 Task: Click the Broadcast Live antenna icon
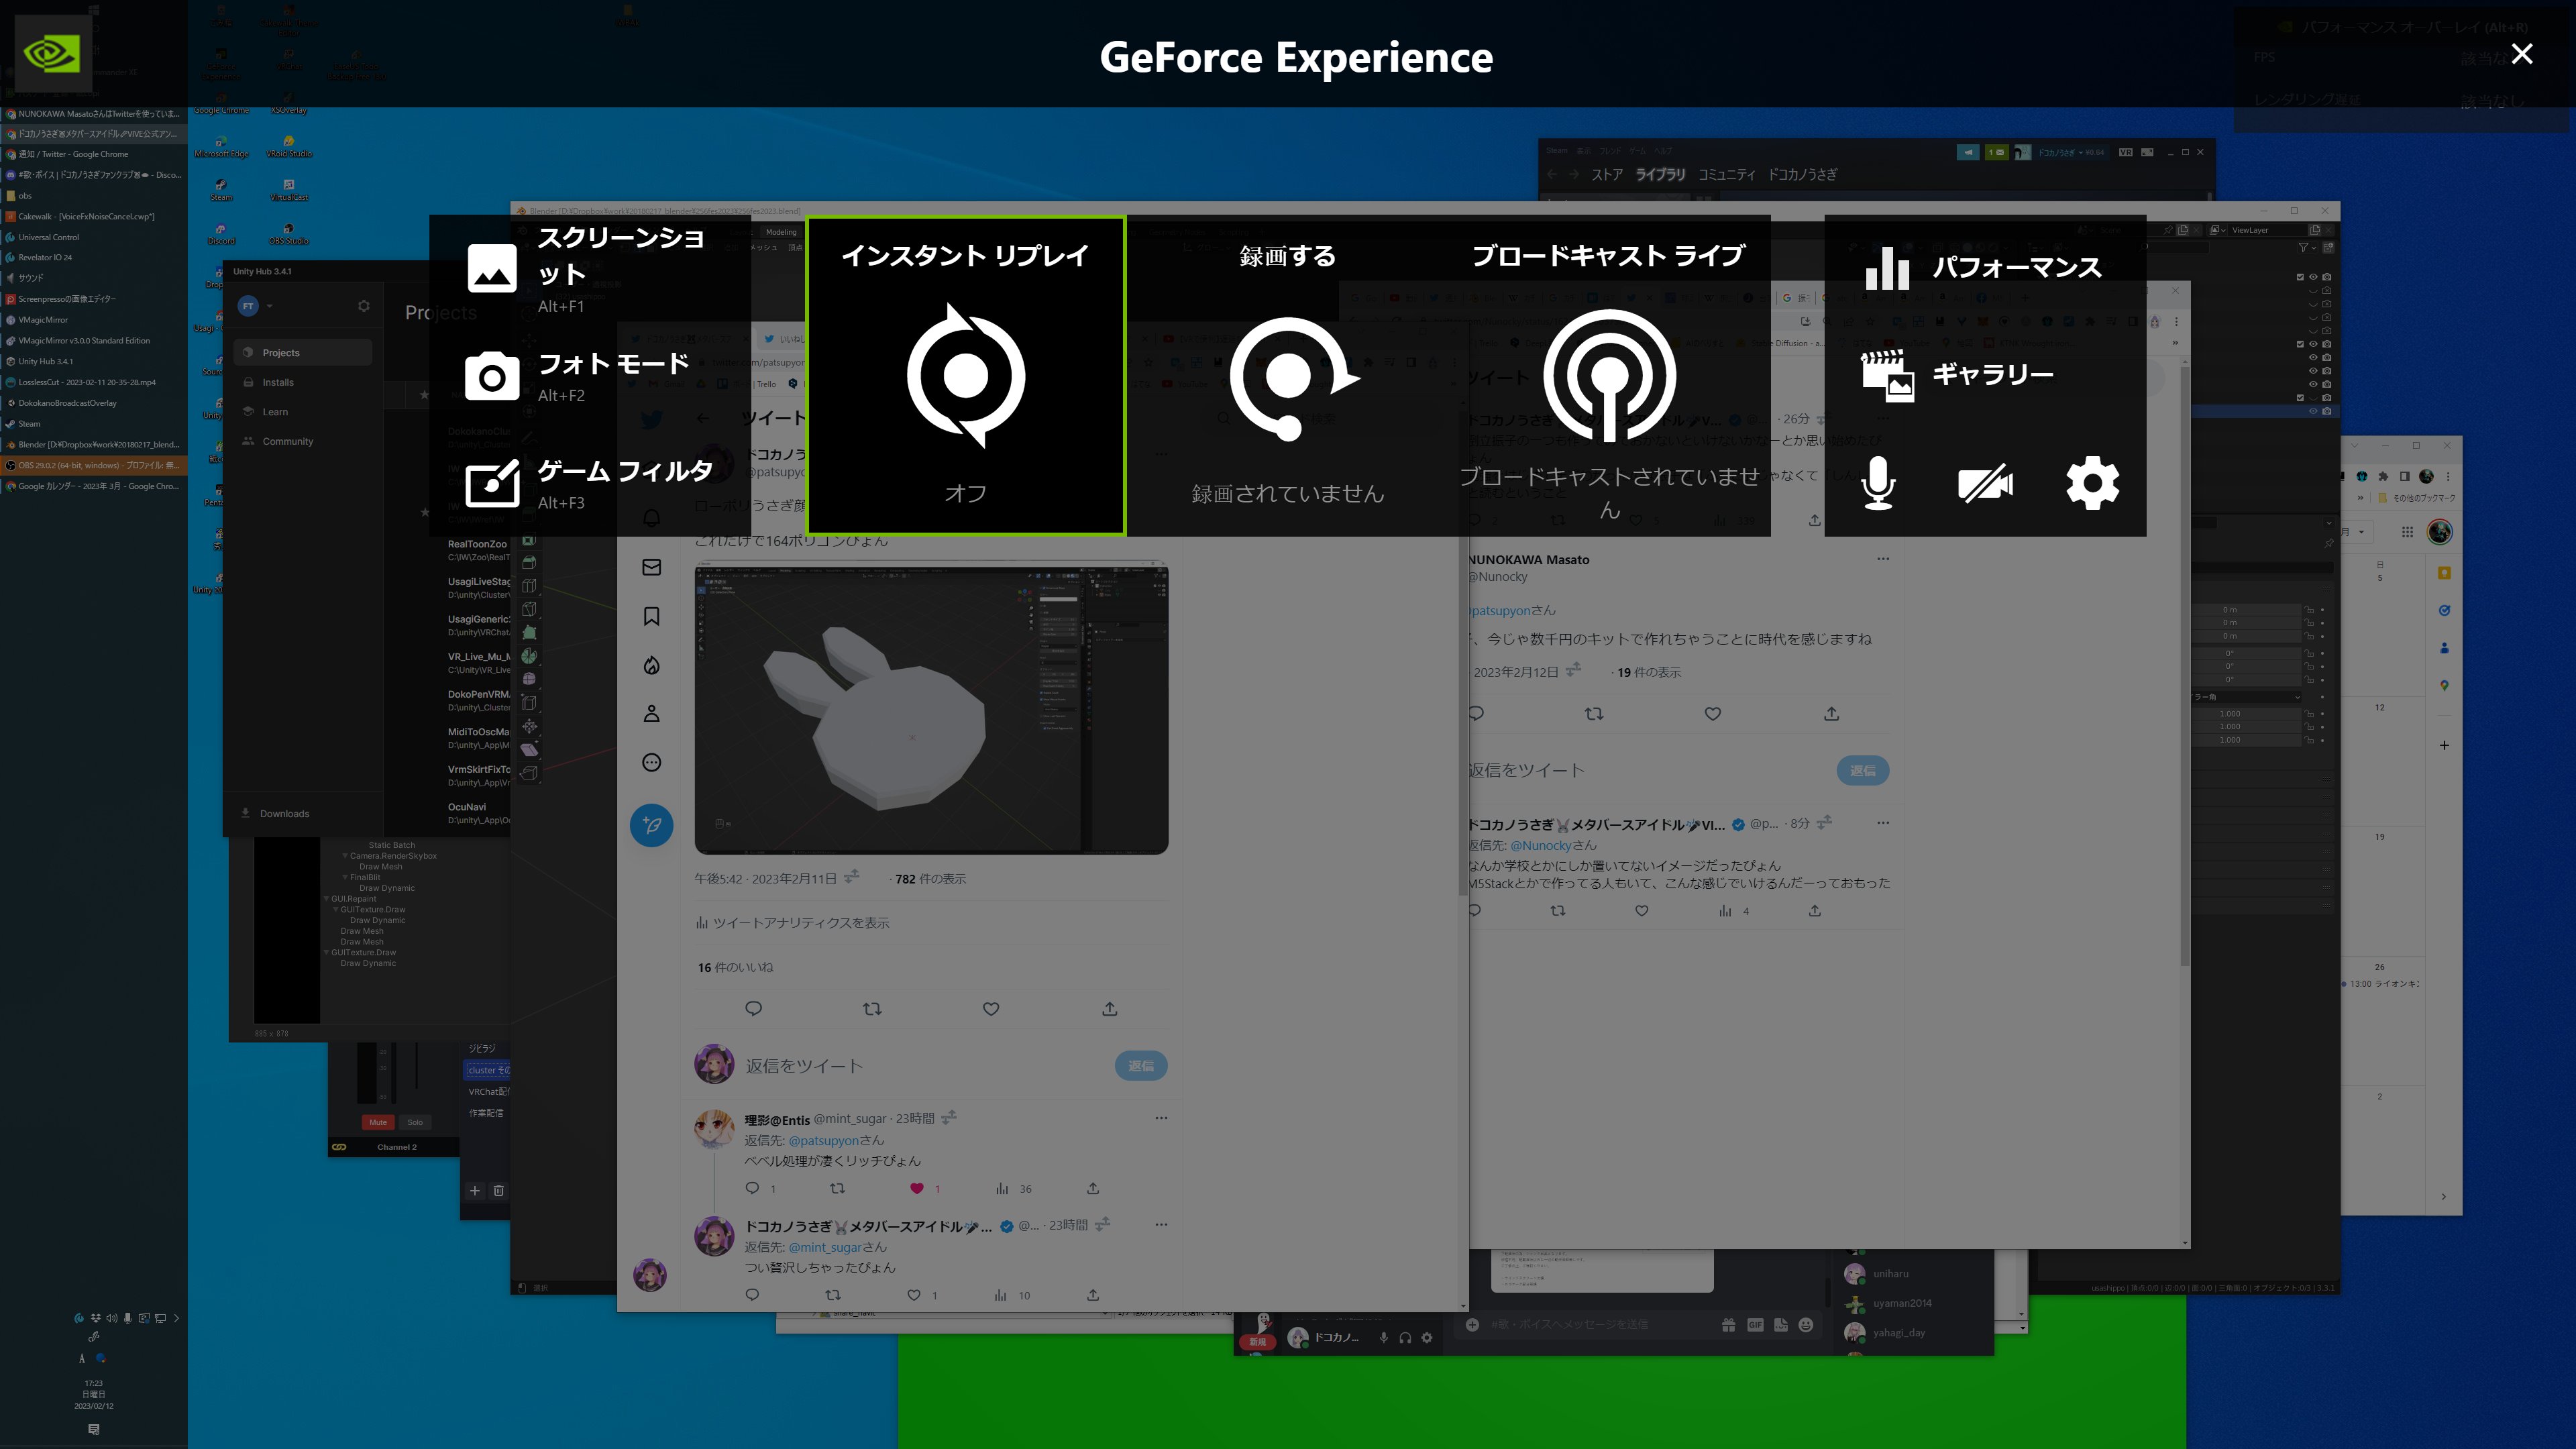point(1609,376)
